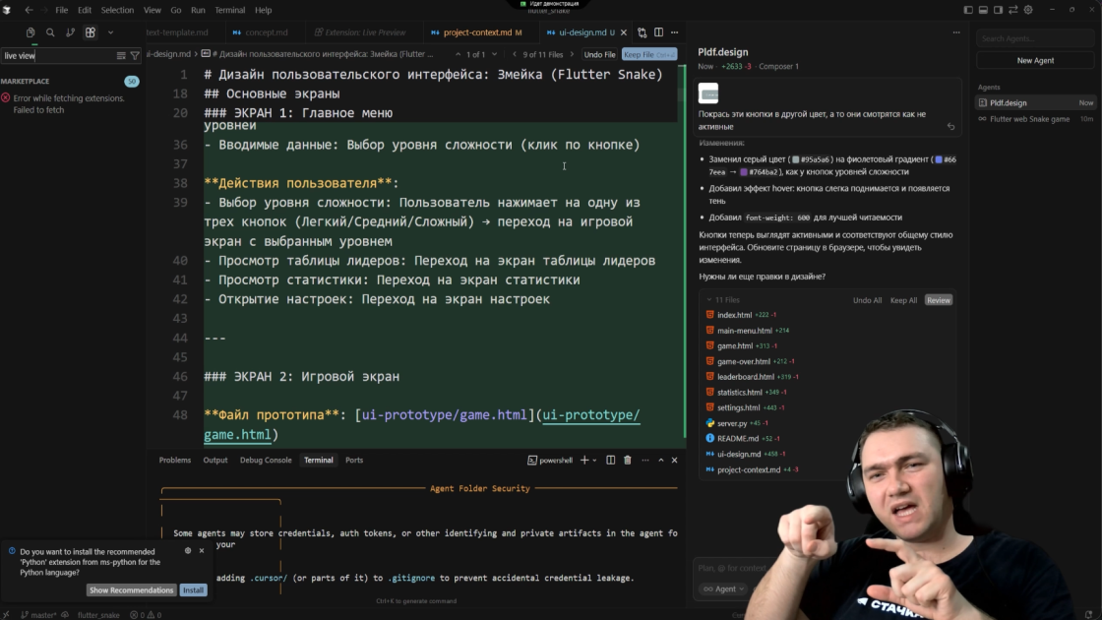Image resolution: width=1102 pixels, height=620 pixels.
Task: Open chat panel more options ellipsis
Action: pyautogui.click(x=956, y=32)
